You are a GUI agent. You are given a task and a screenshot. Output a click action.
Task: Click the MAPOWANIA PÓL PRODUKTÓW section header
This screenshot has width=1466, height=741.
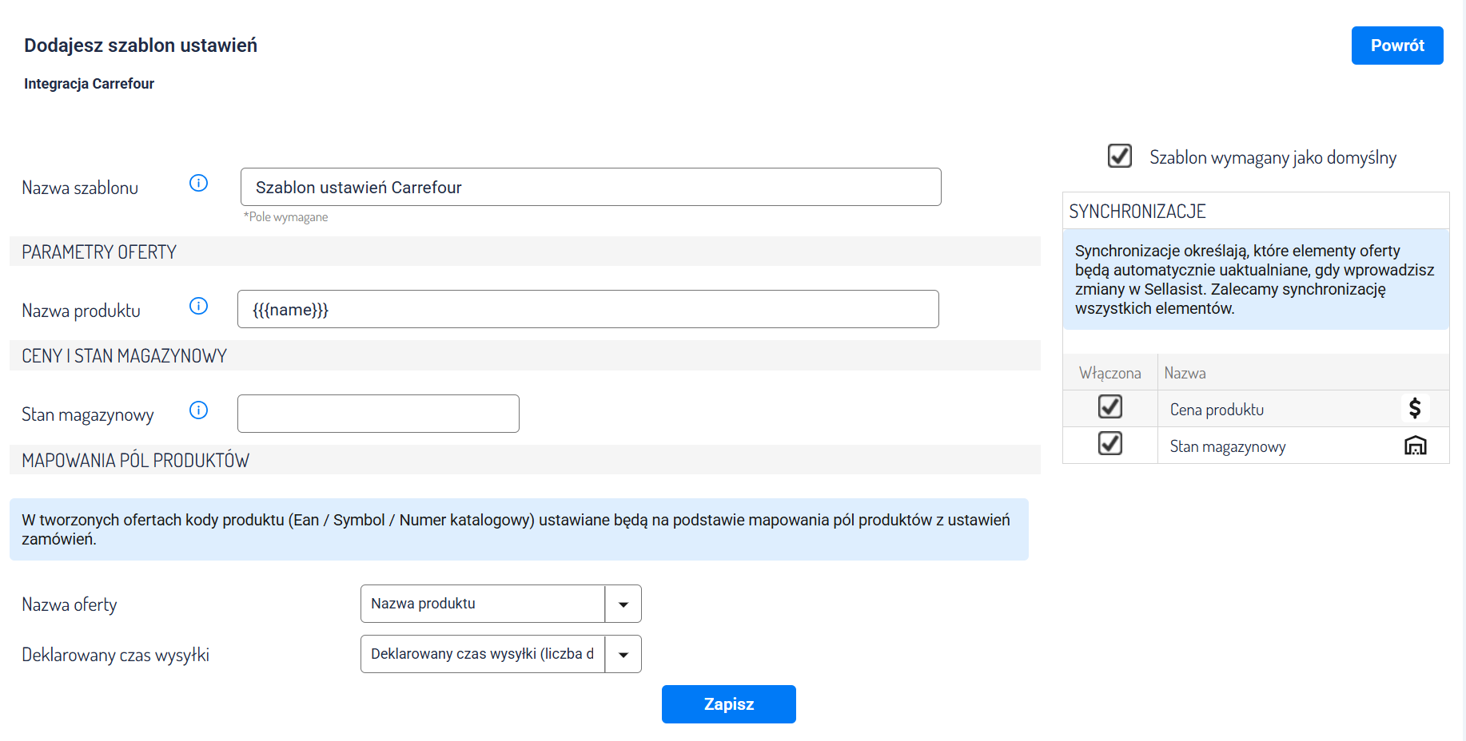click(x=135, y=461)
